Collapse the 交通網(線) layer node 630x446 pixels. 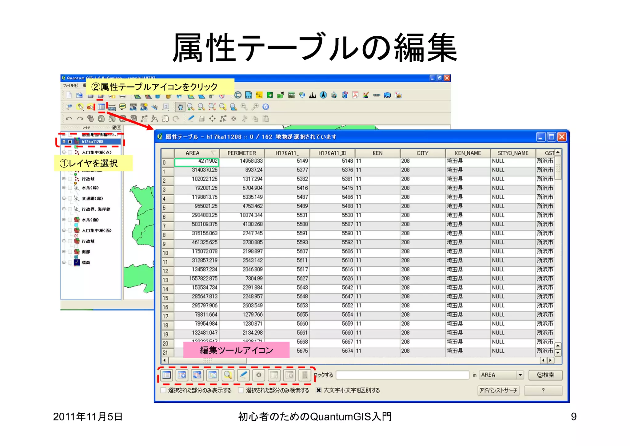(x=64, y=198)
